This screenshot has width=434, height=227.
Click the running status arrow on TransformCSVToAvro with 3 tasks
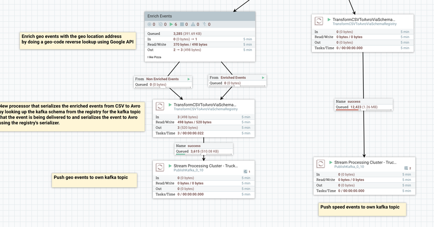[170, 105]
